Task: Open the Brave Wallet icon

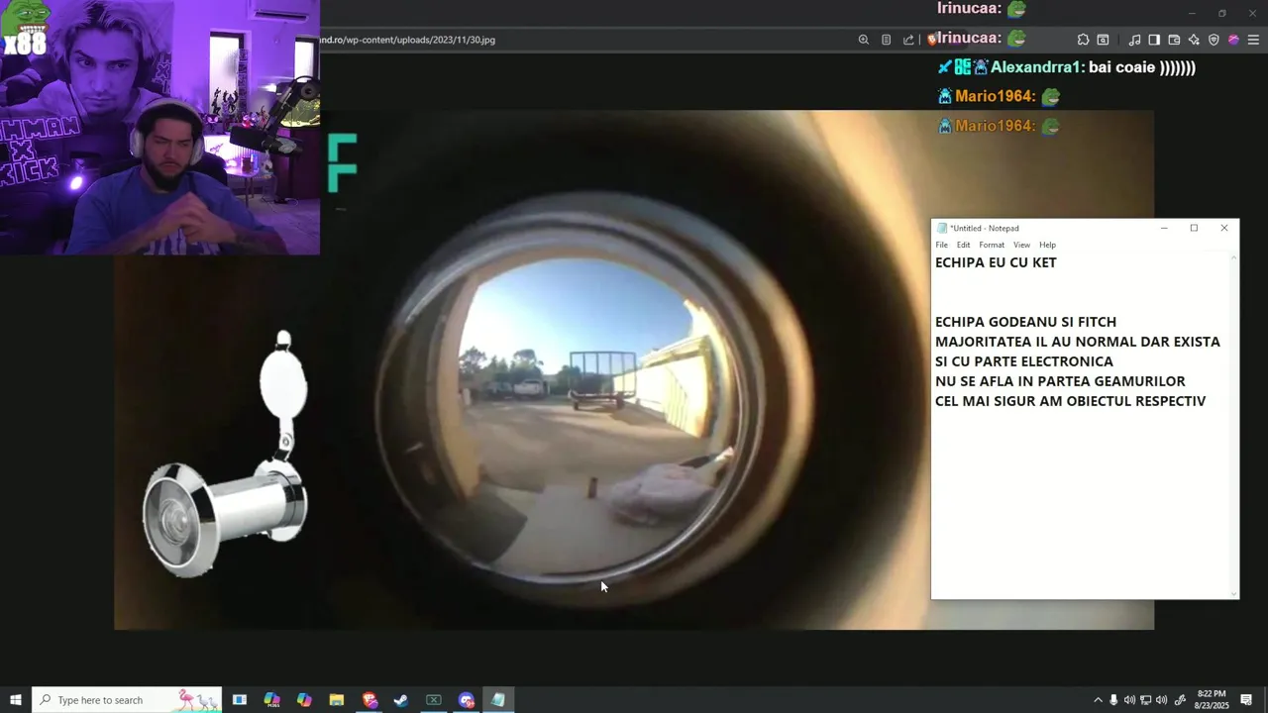Action: (x=1174, y=40)
